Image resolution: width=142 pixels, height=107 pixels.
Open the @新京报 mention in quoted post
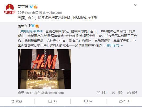[x=24, y=26]
